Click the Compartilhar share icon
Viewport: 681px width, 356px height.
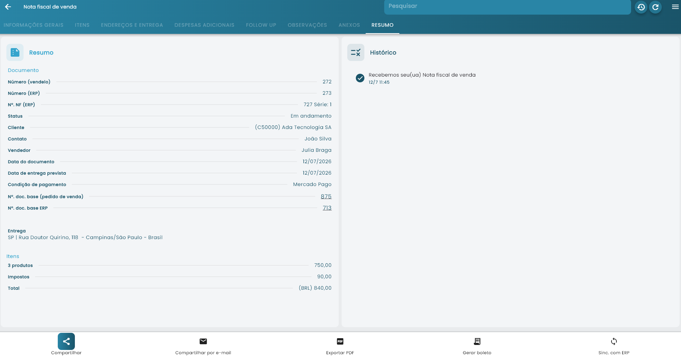pos(66,341)
